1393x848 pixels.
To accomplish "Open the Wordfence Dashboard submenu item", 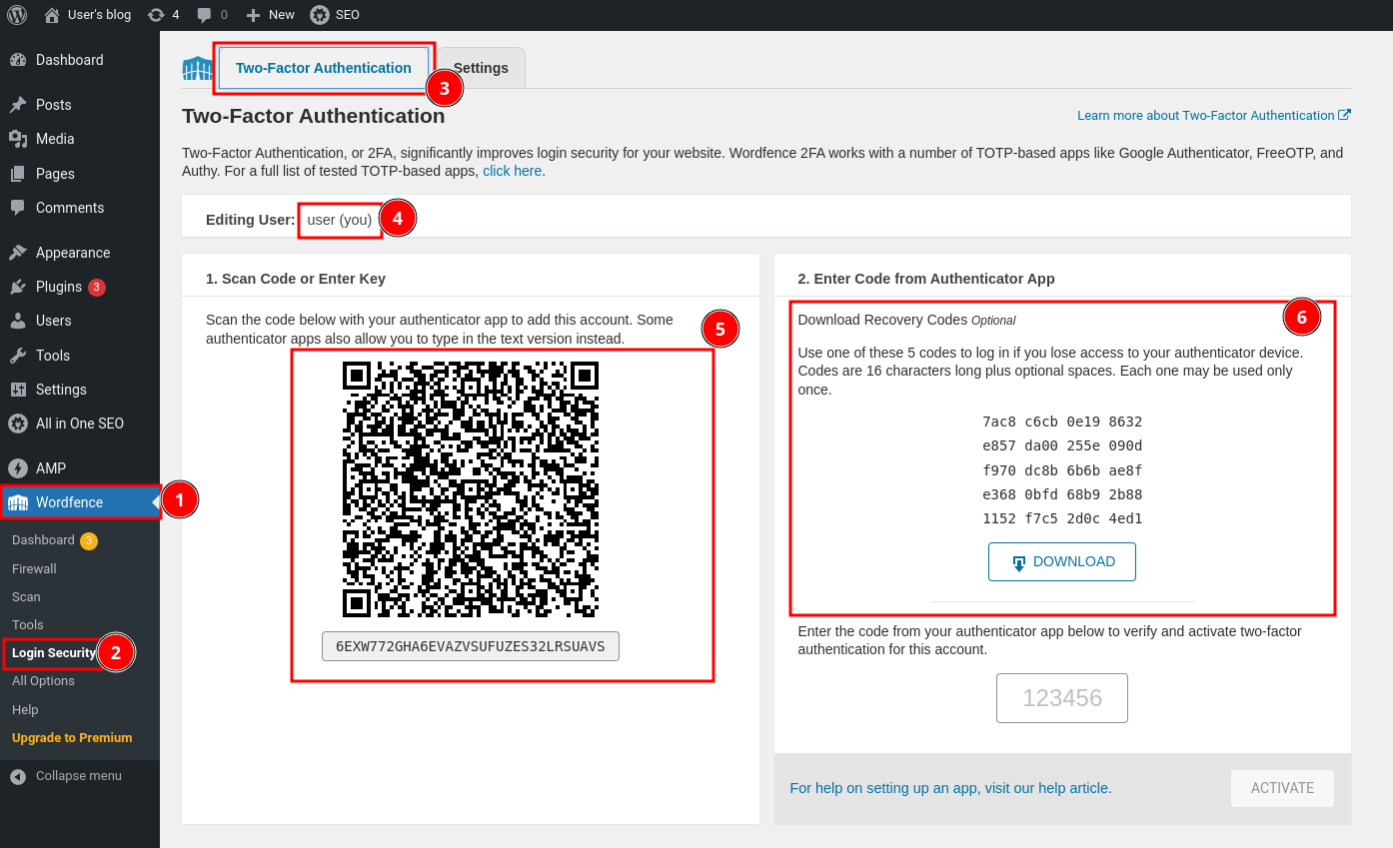I will click(x=43, y=540).
